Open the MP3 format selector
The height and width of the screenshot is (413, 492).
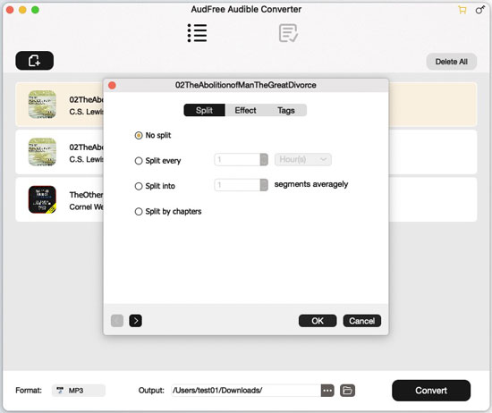[79, 391]
